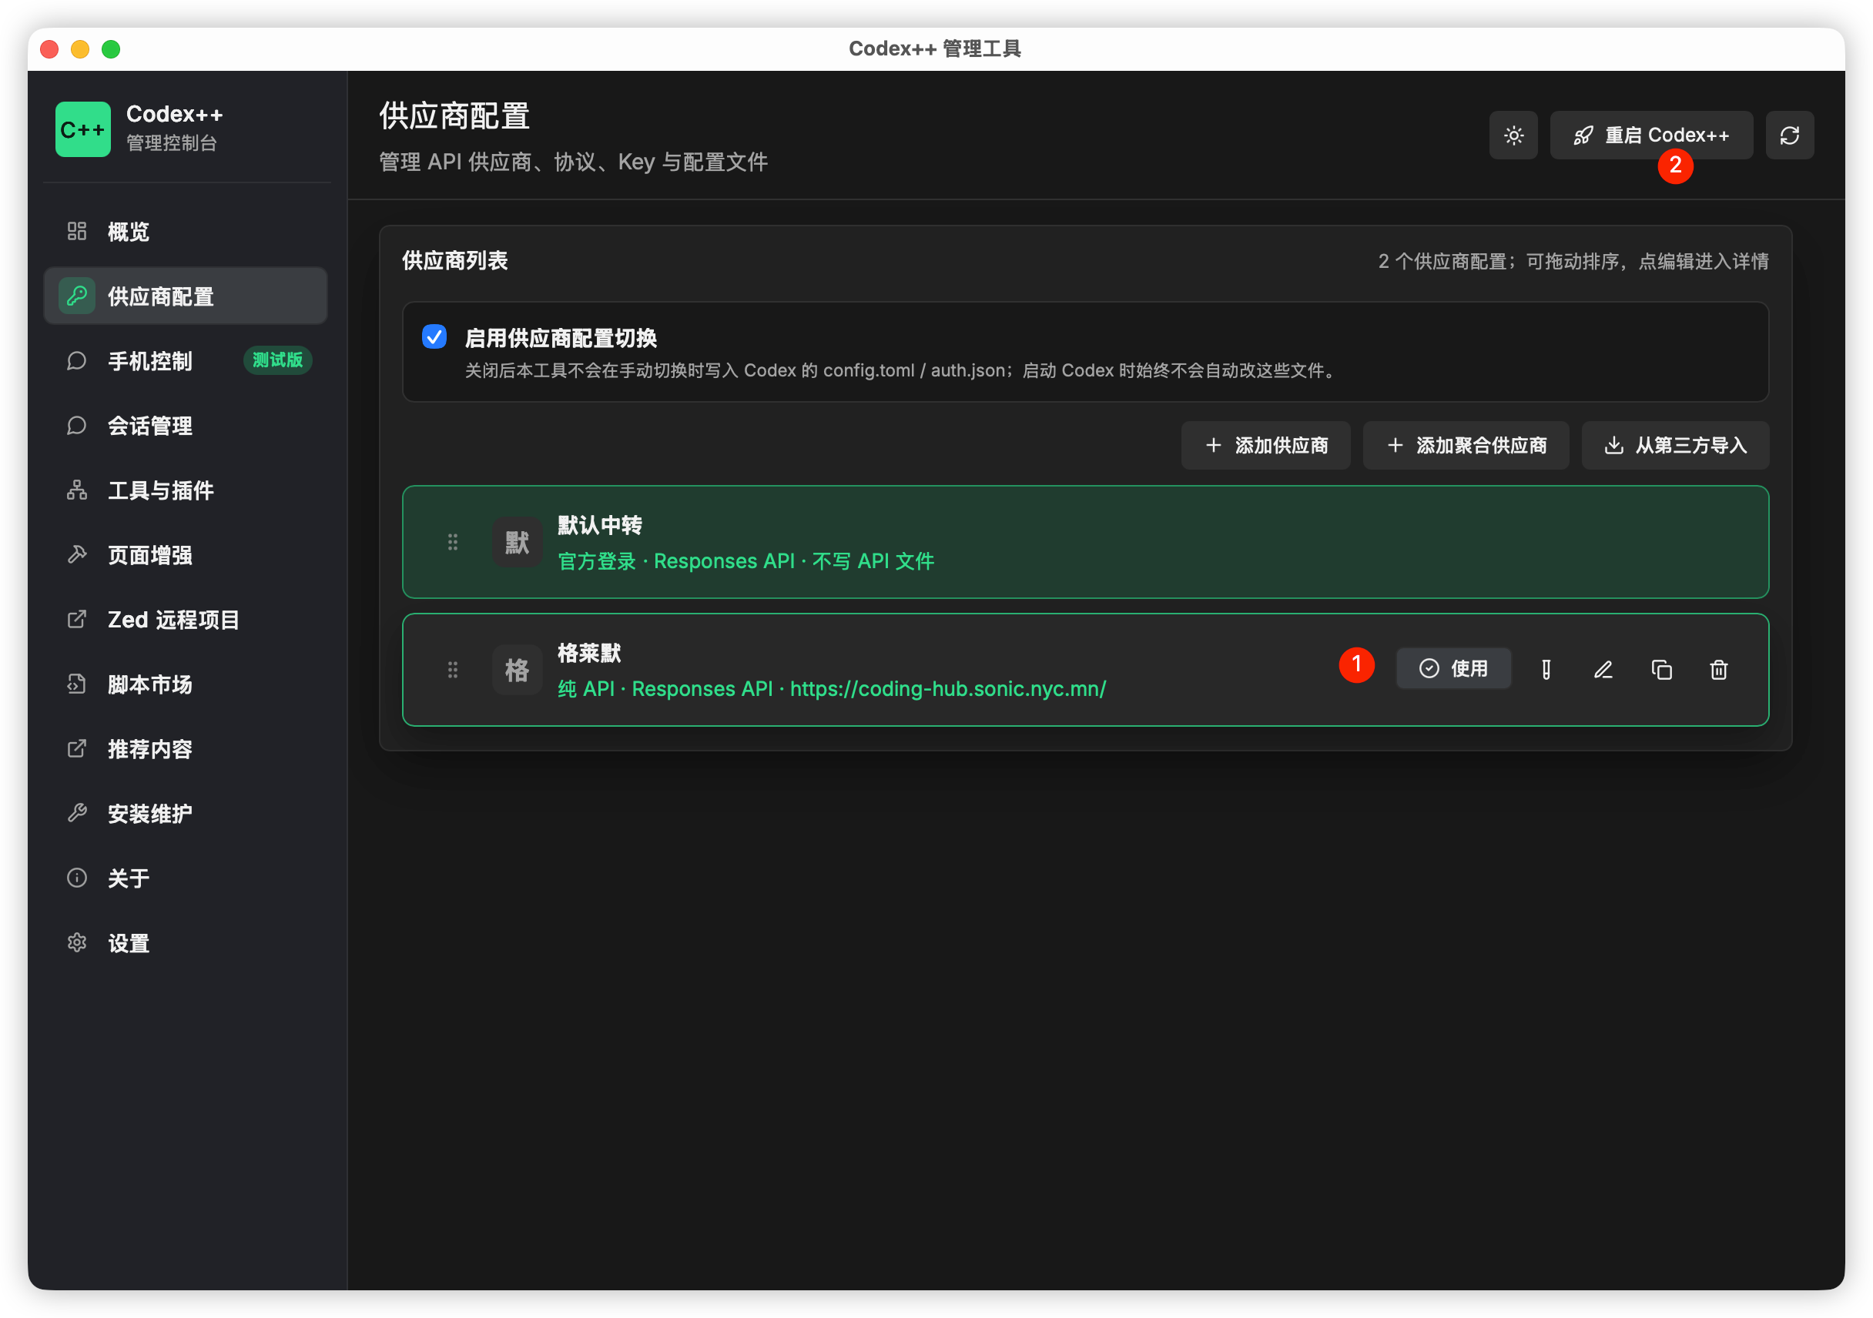Open Zed 远程项目 from the sidebar

[186, 620]
